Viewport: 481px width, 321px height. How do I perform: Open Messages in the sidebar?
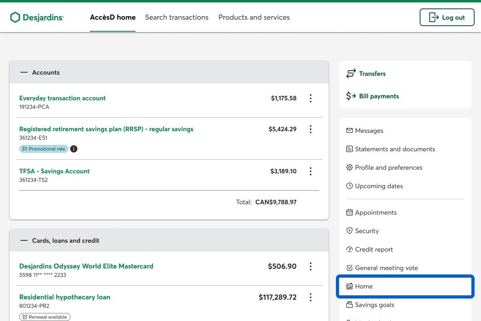[369, 131]
